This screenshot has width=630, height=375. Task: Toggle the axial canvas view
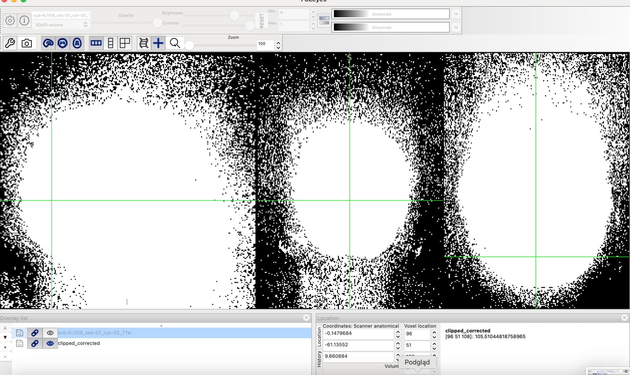pos(77,43)
